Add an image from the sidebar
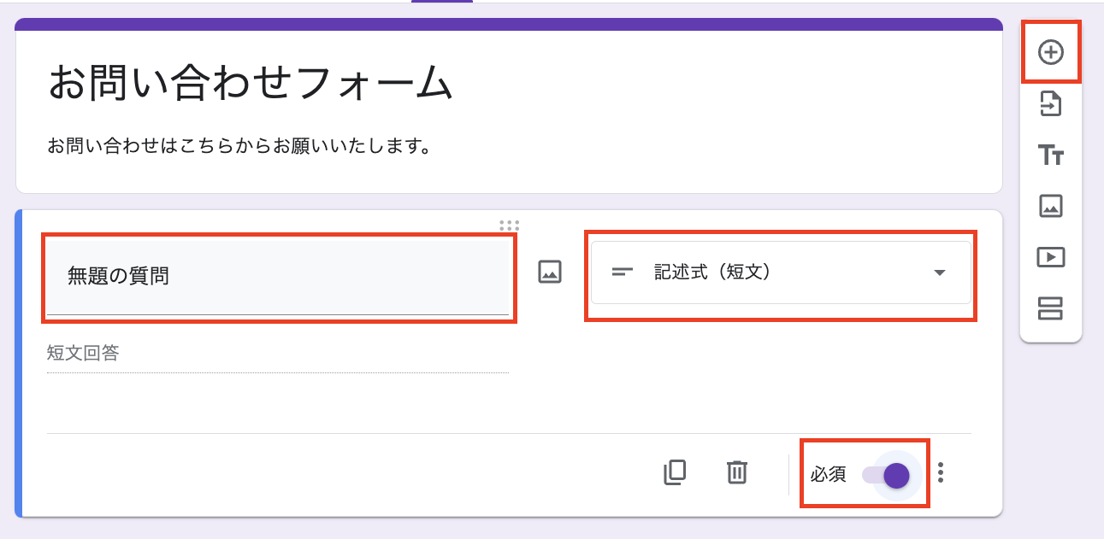The image size is (1104, 539). coord(1051,206)
